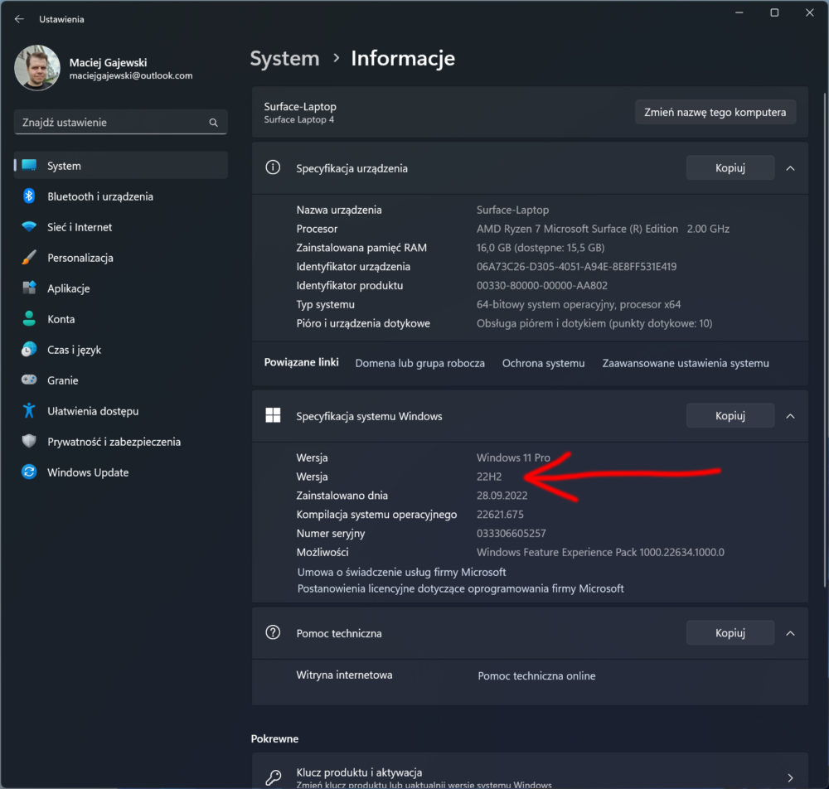Open Bluetooth i urządzenia settings
Viewport: 829px width, 789px height.
tap(100, 196)
